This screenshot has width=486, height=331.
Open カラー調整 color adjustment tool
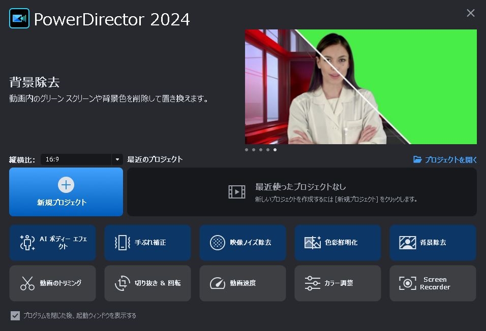(x=338, y=283)
